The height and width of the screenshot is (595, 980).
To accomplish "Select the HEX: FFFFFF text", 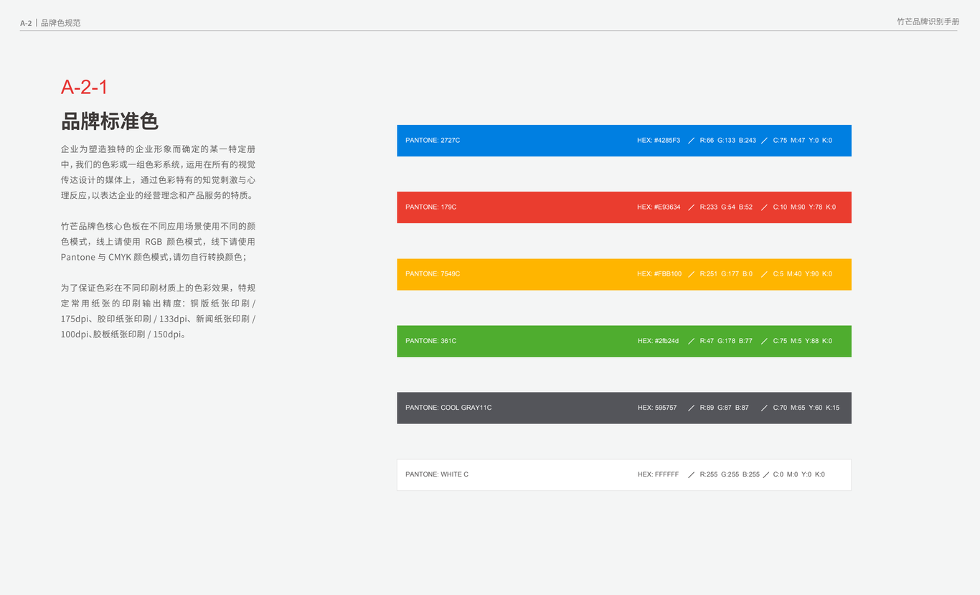I will pos(658,474).
